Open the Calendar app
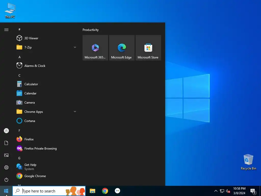This screenshot has width=261, height=196. pos(47,93)
